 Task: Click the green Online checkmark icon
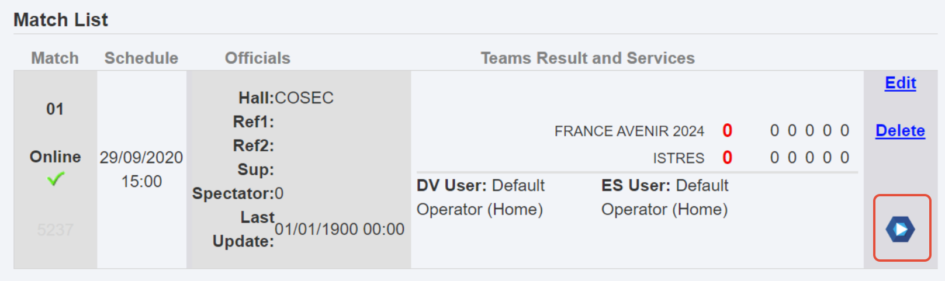click(x=56, y=179)
